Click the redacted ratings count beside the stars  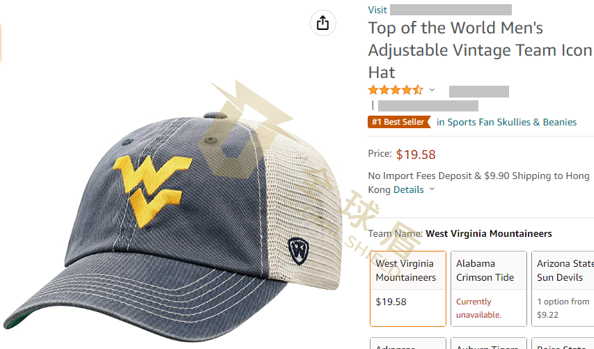(479, 92)
